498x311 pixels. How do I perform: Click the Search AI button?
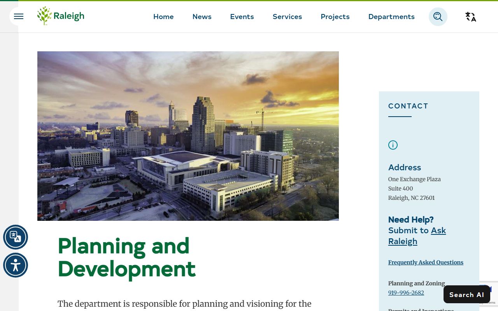tap(467, 294)
